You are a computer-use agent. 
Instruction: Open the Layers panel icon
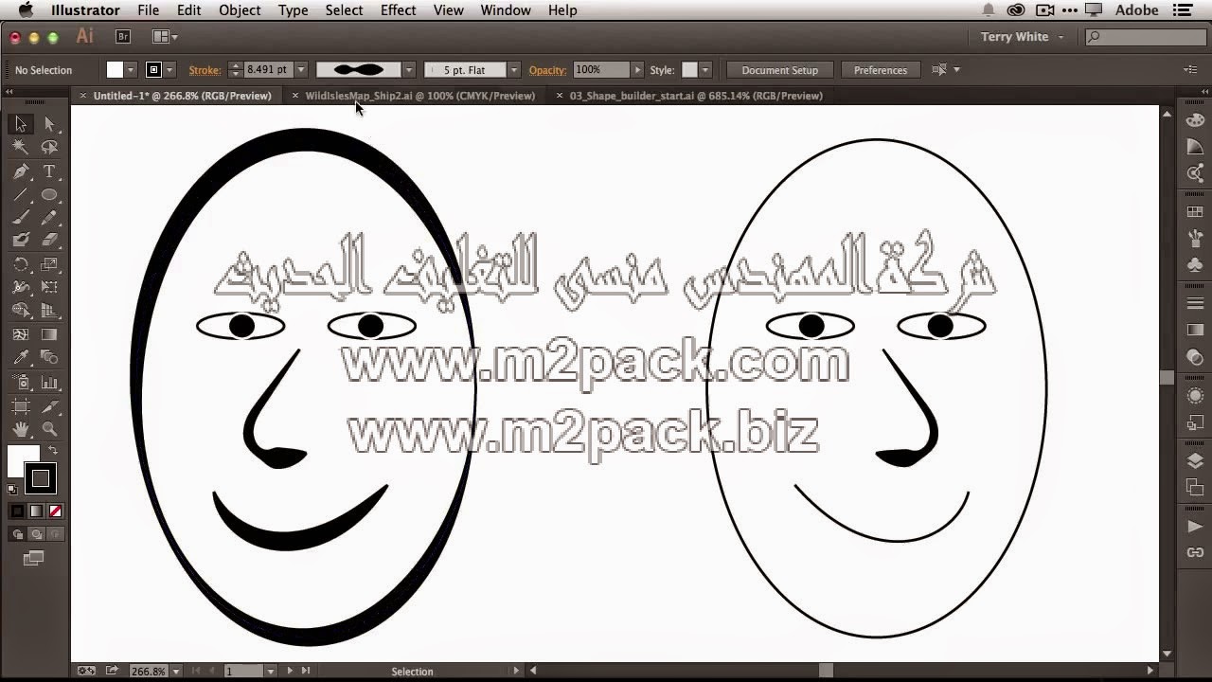pos(1195,461)
